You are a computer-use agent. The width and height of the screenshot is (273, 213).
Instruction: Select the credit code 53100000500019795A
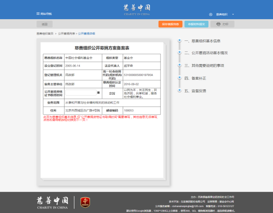[138, 75]
